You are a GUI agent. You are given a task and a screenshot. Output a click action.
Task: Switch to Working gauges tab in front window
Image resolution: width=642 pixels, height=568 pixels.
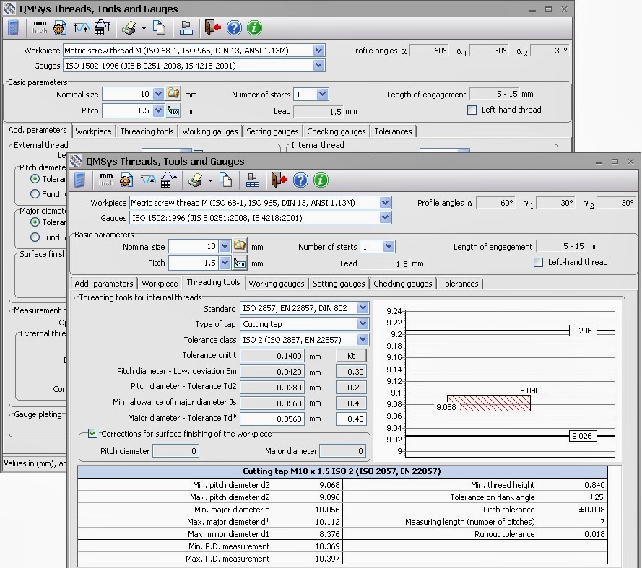coord(277,284)
